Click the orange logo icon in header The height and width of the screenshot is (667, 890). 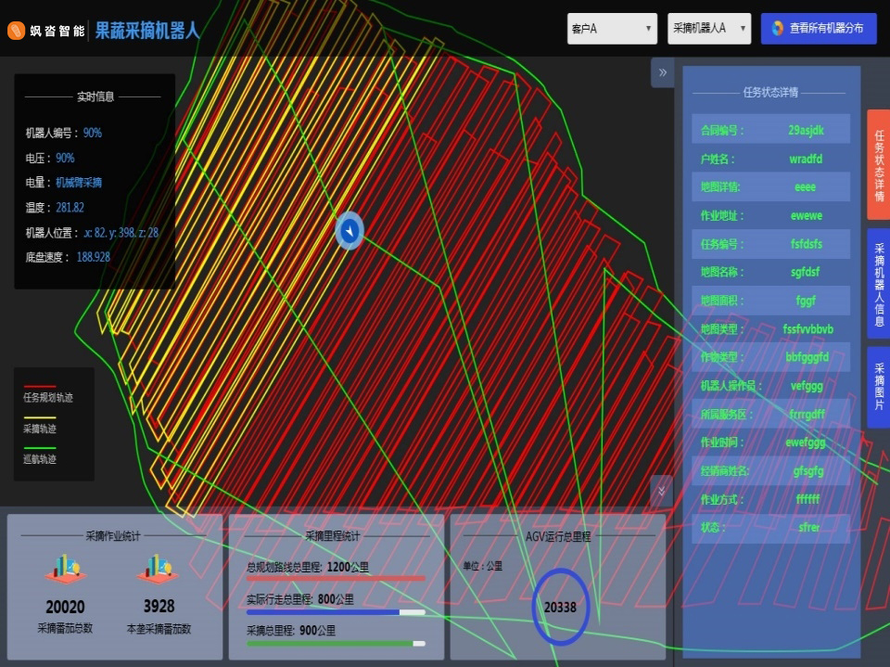tap(17, 31)
